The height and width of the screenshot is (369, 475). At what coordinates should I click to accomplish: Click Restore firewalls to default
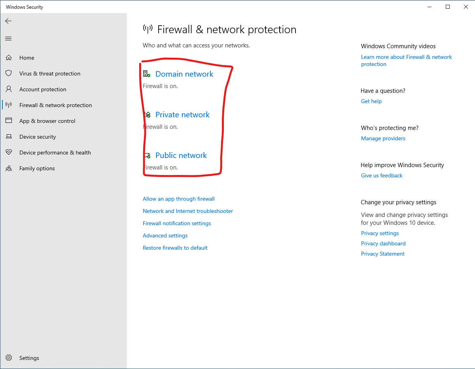point(175,248)
